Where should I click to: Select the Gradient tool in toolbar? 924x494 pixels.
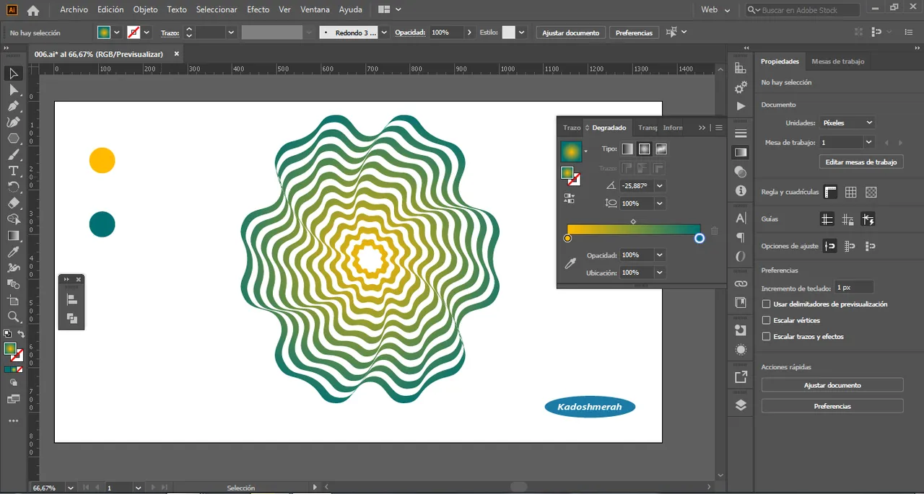13,236
